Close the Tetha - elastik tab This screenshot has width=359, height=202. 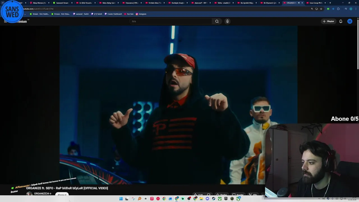point(233,3)
